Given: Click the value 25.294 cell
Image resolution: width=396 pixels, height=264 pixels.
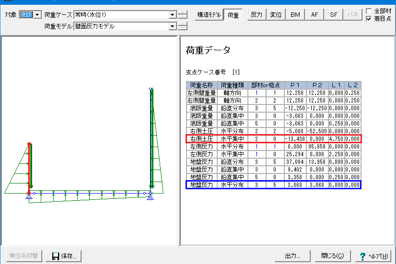Looking at the screenshot, I should coord(295,154).
